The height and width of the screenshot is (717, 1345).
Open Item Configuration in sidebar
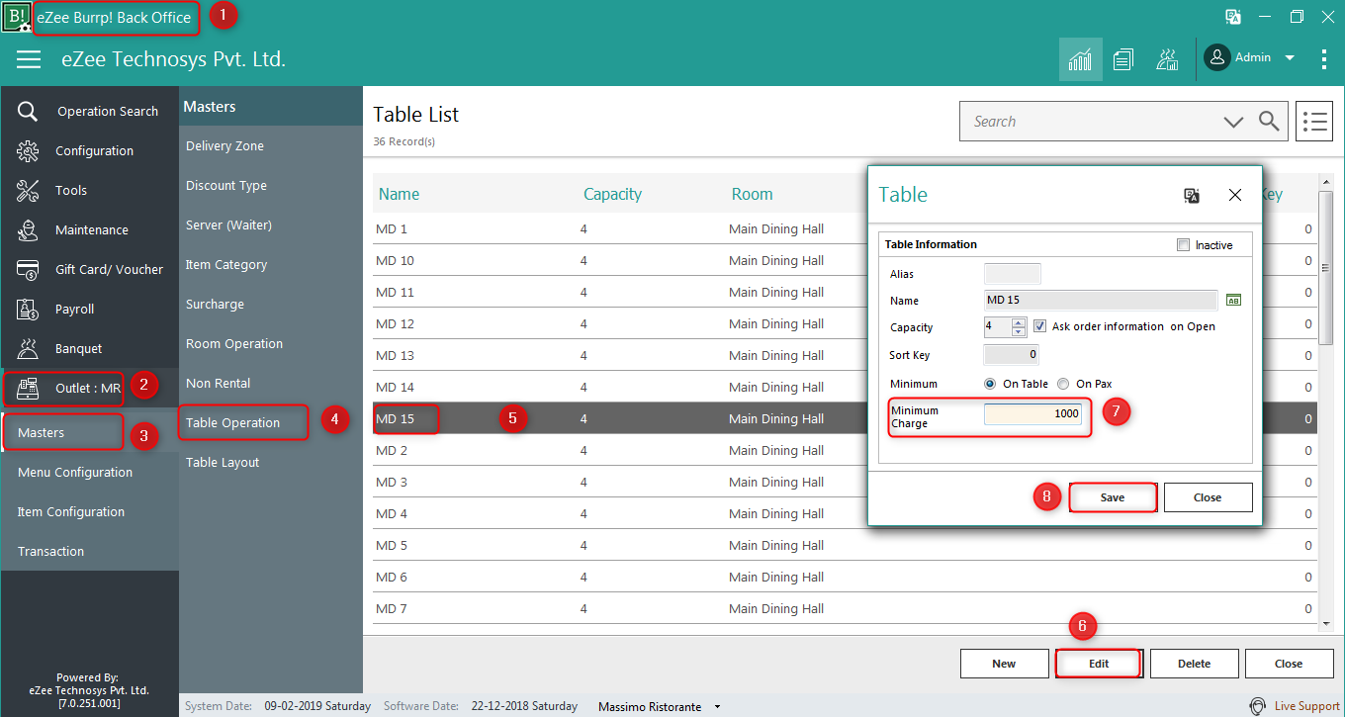(x=71, y=511)
